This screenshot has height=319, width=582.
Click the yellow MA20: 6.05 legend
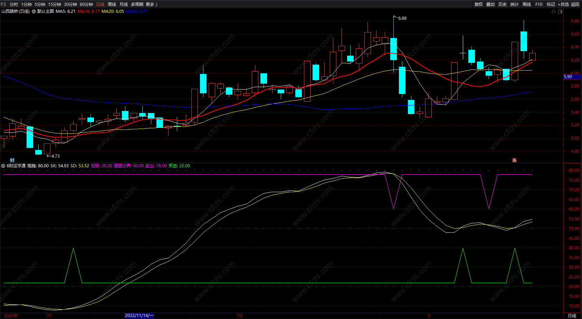coord(113,11)
